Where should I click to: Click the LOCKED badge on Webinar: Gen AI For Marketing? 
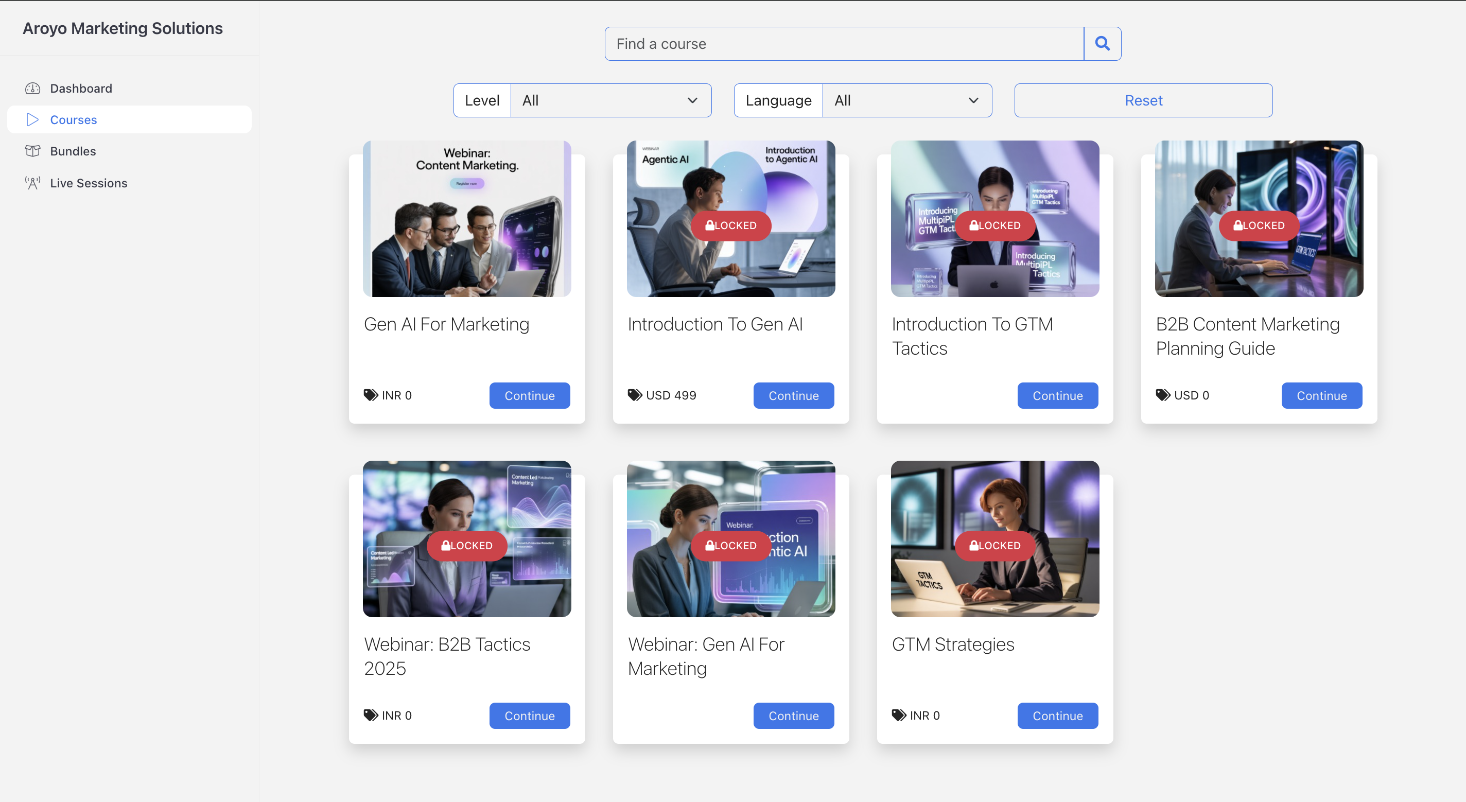point(731,546)
